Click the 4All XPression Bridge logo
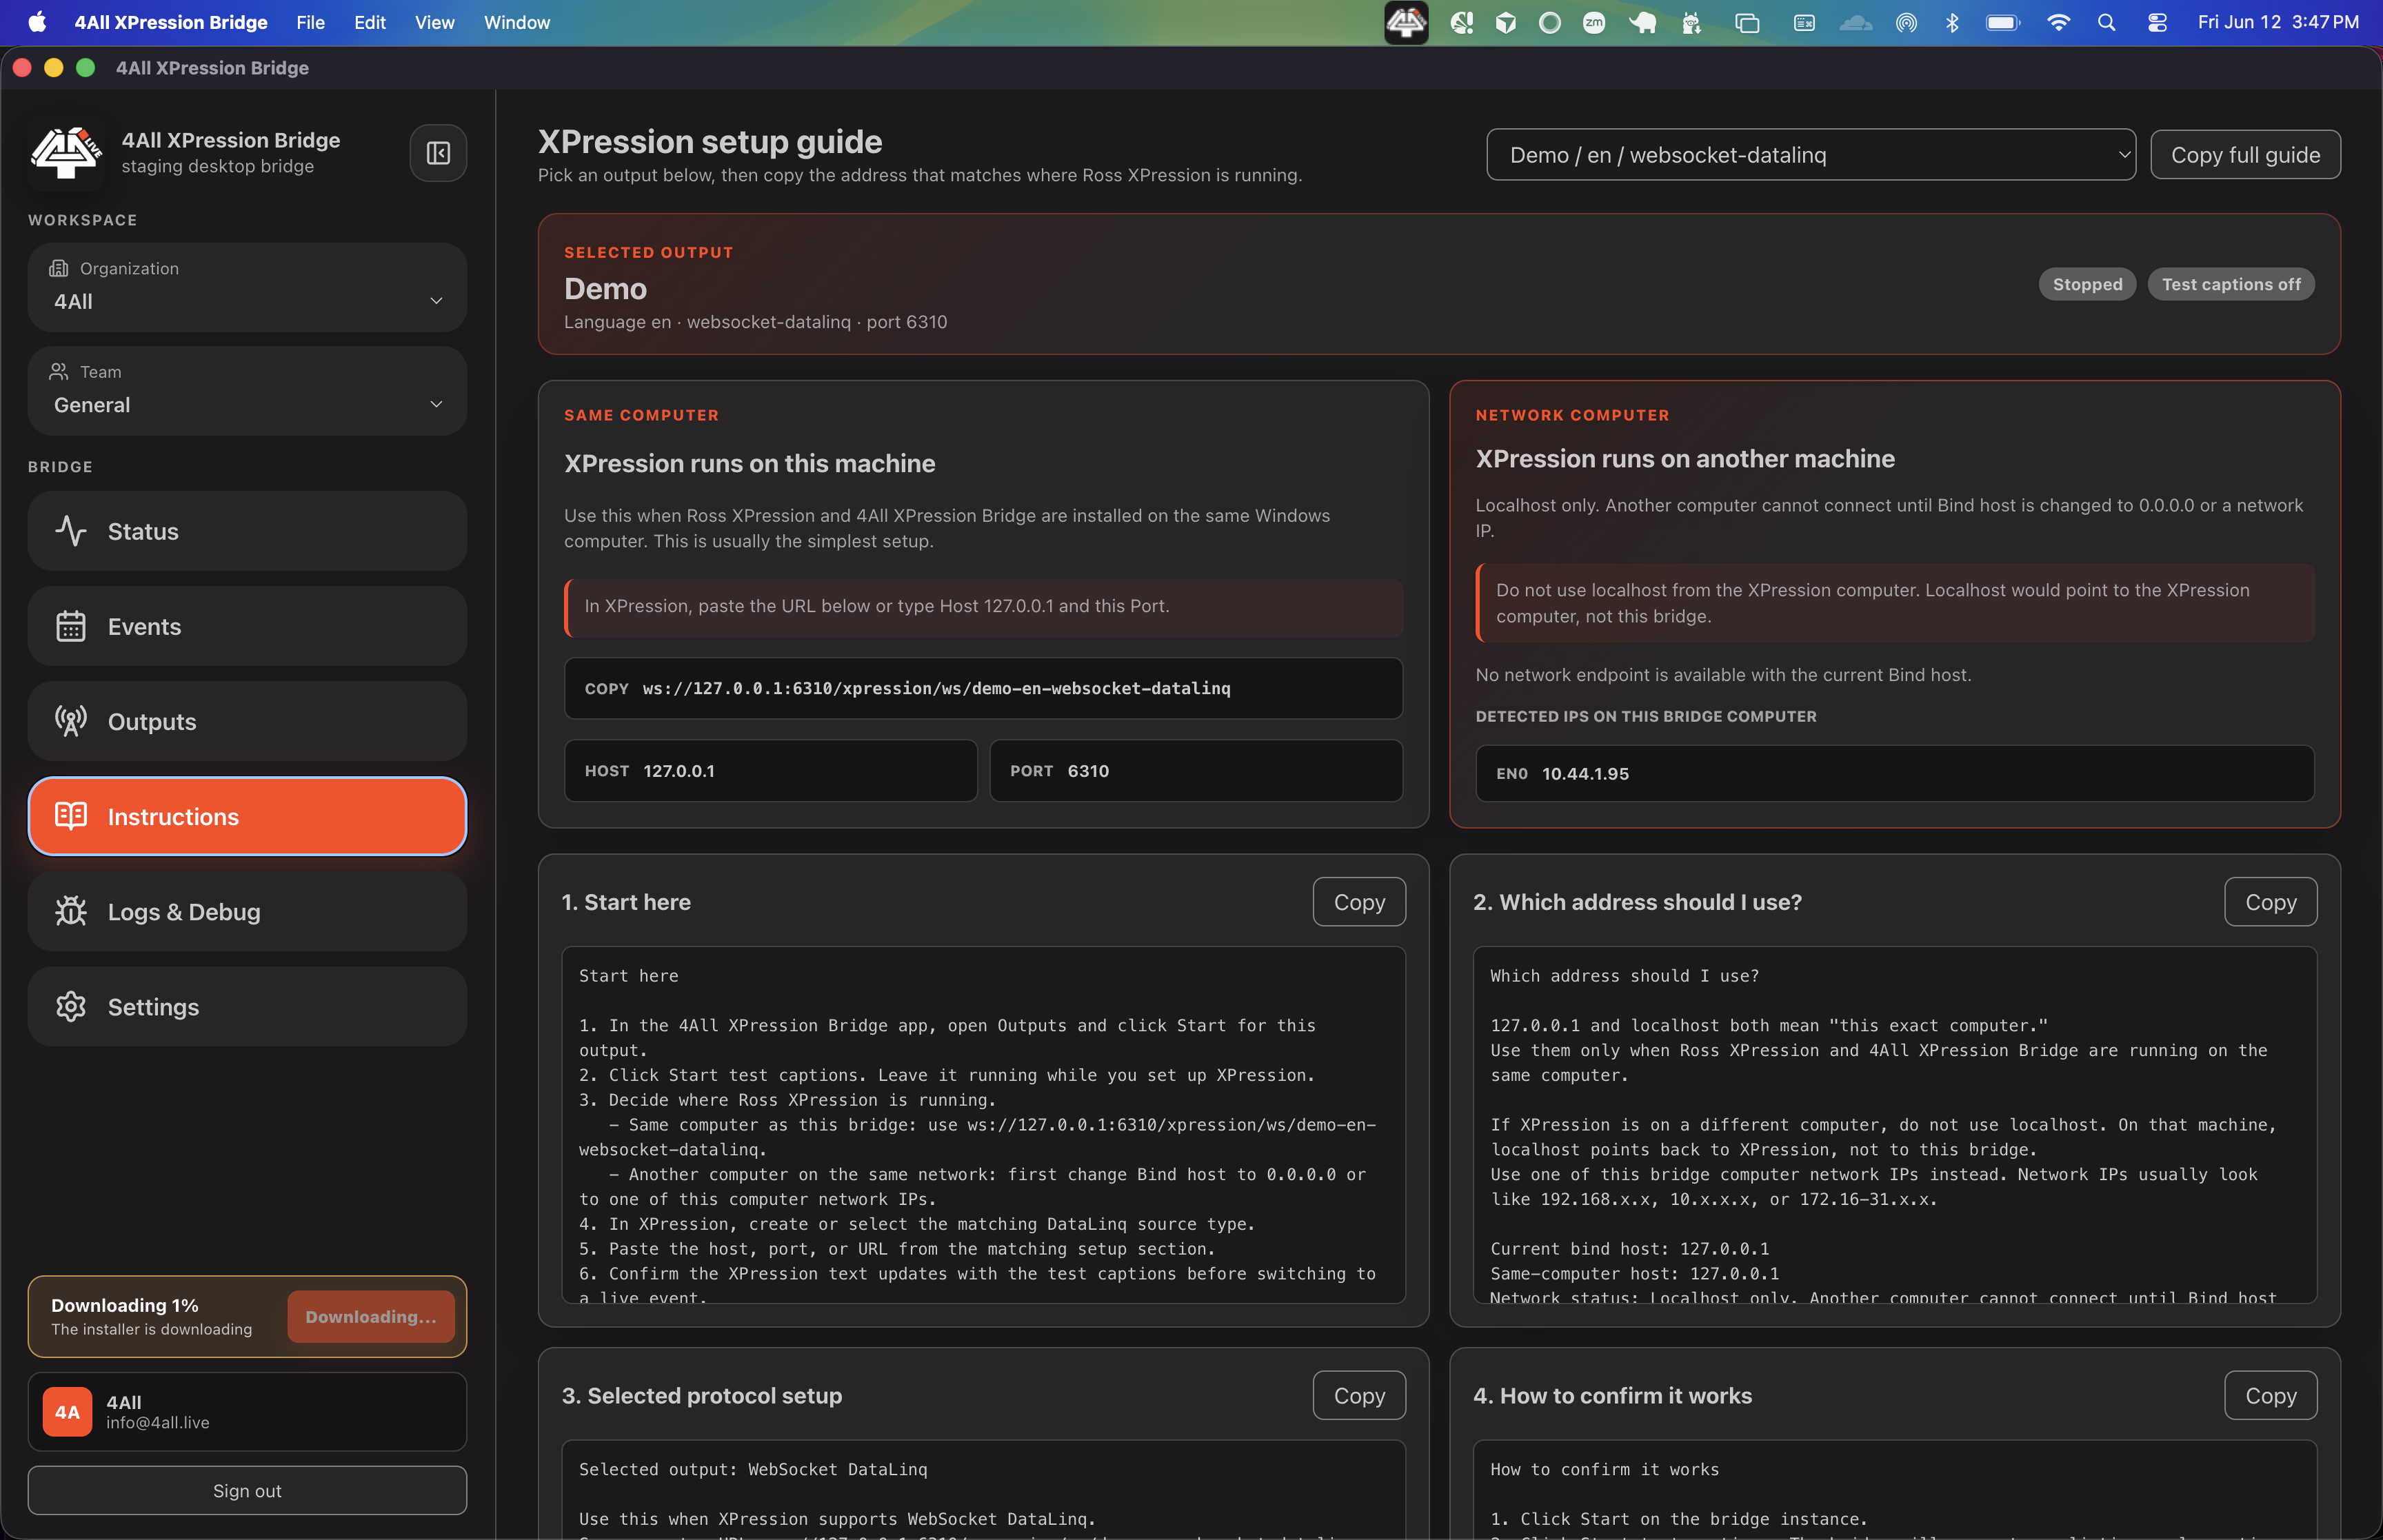This screenshot has width=2383, height=1540. (67, 153)
